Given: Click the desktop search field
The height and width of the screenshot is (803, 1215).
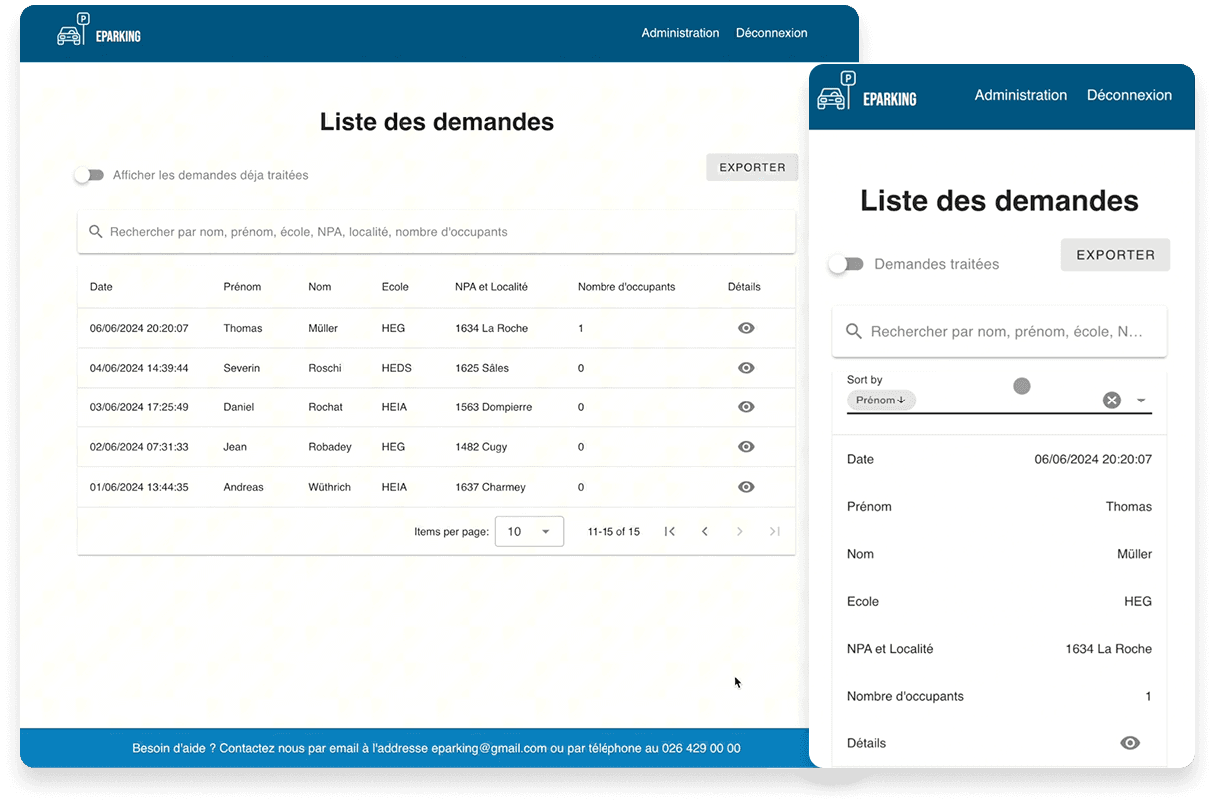Looking at the screenshot, I should (x=437, y=232).
